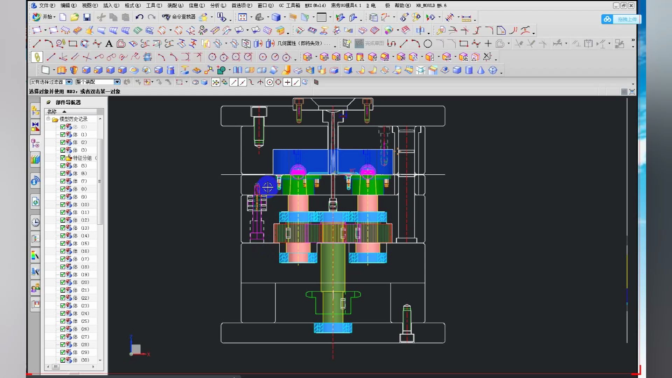
Task: Open the History clock sidebar tab
Action: pos(35,223)
